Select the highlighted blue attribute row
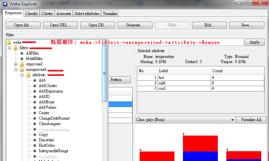The width and height of the screenshot is (269, 161). coord(120,104)
